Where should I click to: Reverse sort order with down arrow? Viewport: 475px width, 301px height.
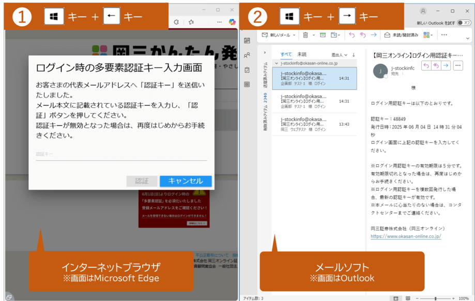[x=354, y=55]
